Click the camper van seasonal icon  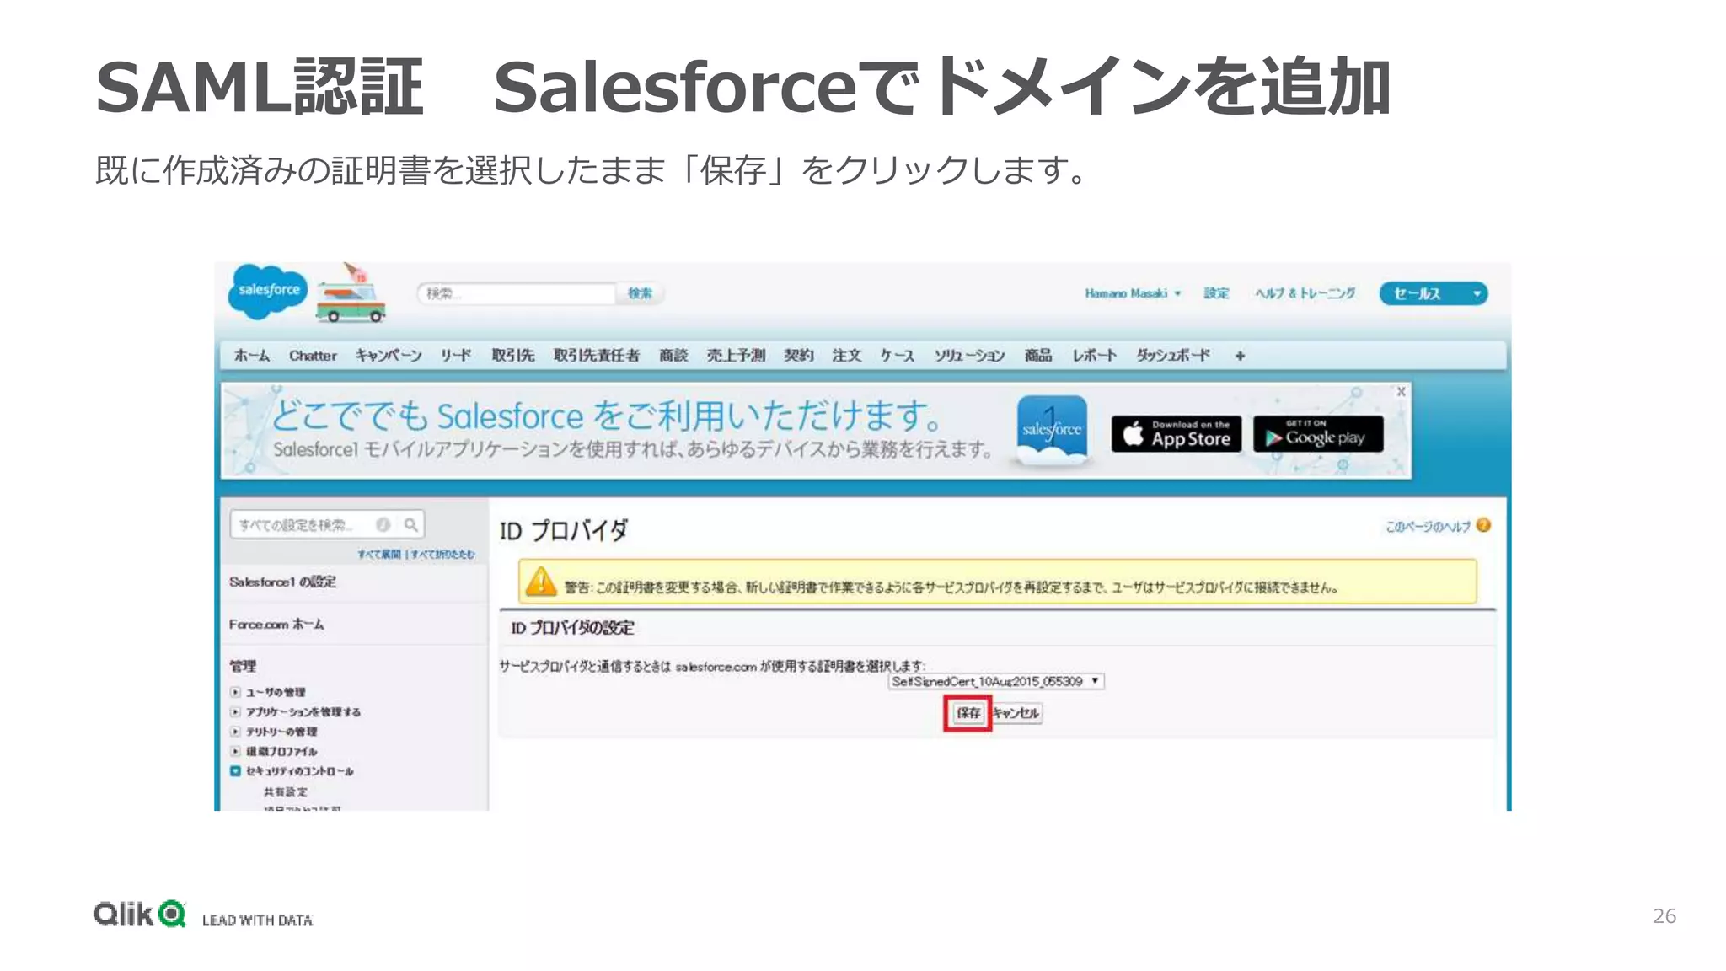point(351,294)
